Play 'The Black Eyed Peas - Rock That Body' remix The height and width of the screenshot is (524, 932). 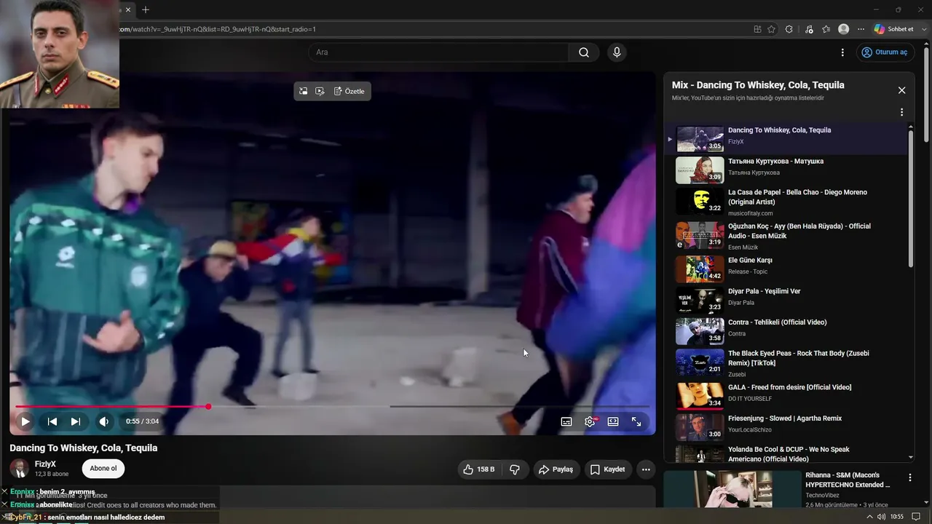(787, 362)
